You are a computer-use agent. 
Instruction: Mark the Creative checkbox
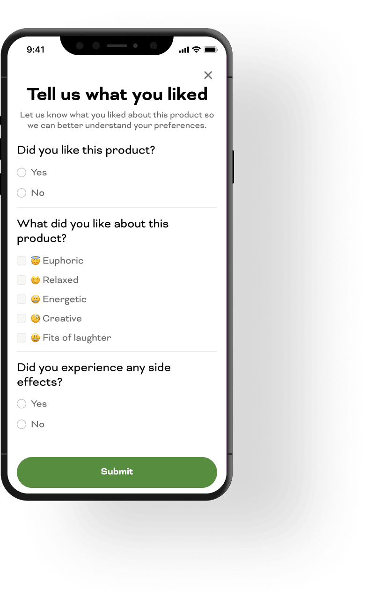(x=22, y=318)
